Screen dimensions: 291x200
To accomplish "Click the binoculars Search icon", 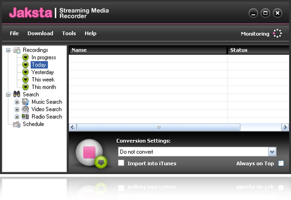I will point(17,94).
